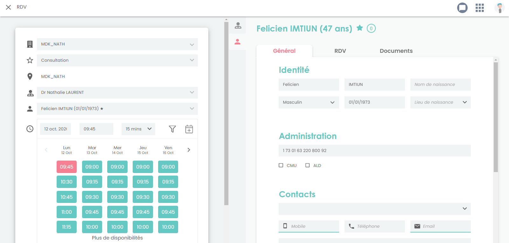Open the Documents tab

pyautogui.click(x=396, y=51)
